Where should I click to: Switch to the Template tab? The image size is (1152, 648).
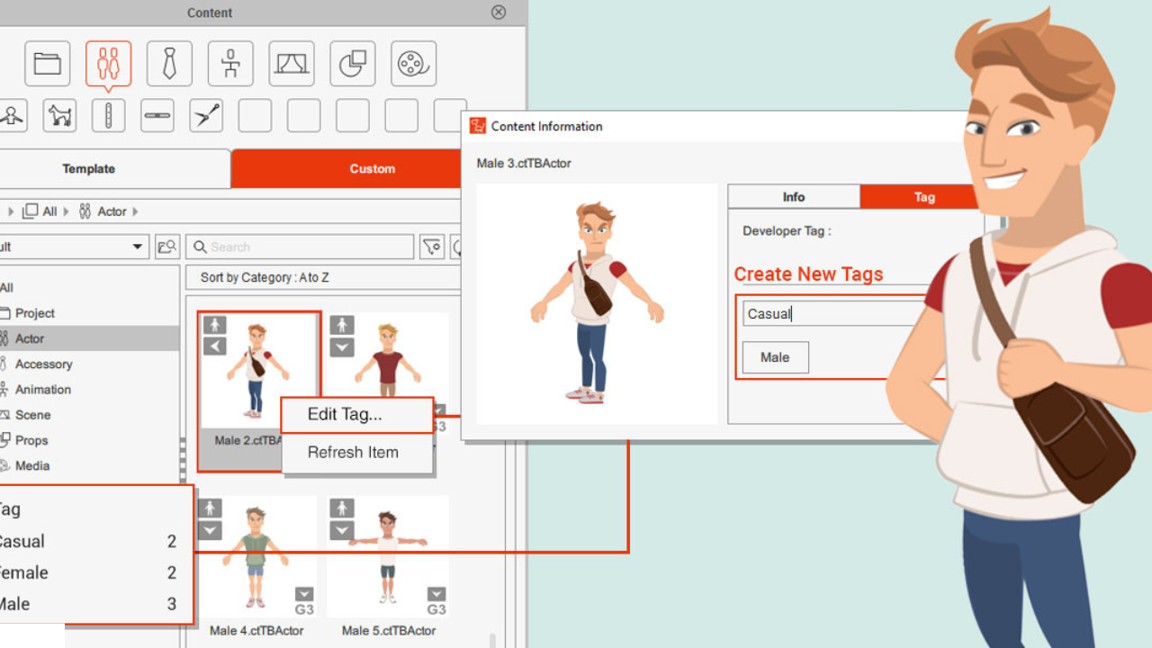click(88, 168)
